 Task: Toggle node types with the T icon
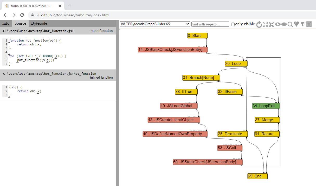coord(302,24)
